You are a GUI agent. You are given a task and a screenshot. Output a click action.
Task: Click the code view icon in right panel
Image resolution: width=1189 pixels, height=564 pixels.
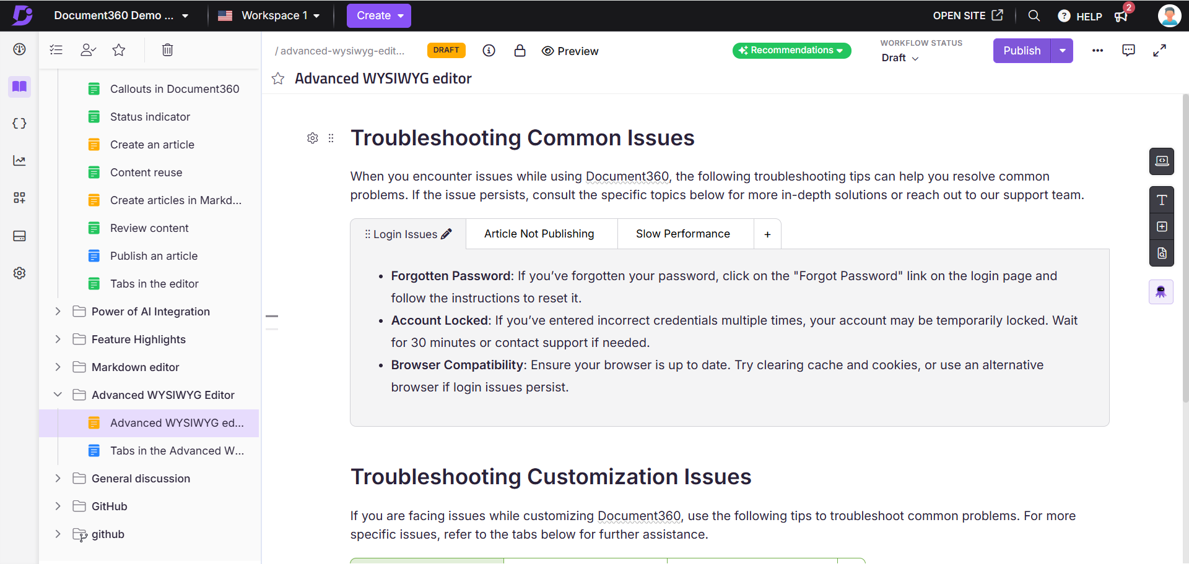[1162, 161]
